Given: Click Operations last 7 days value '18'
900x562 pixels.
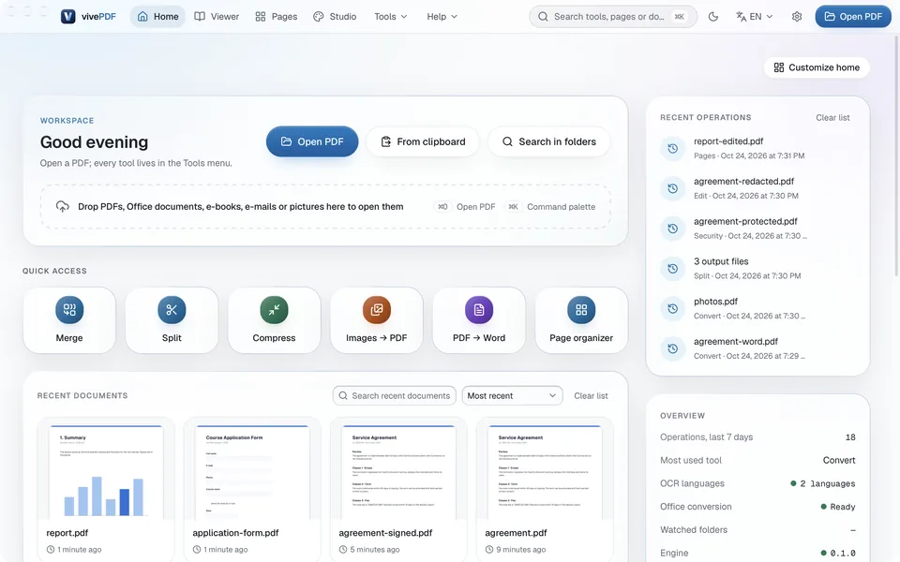Looking at the screenshot, I should [x=850, y=437].
